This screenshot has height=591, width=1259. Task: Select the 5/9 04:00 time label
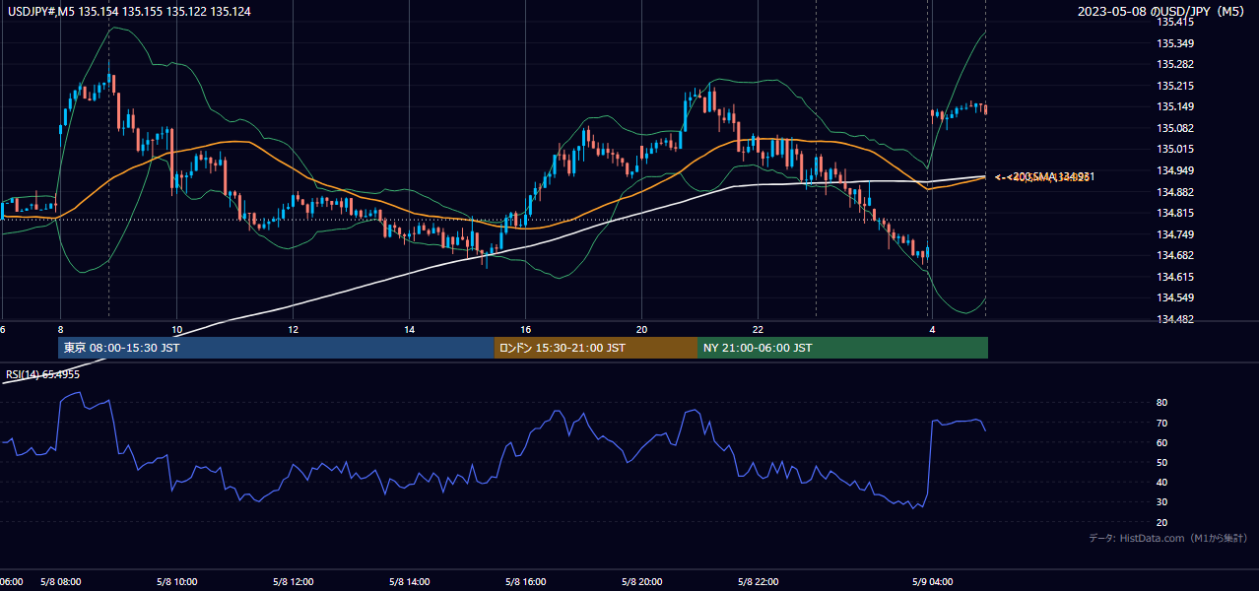pos(932,582)
